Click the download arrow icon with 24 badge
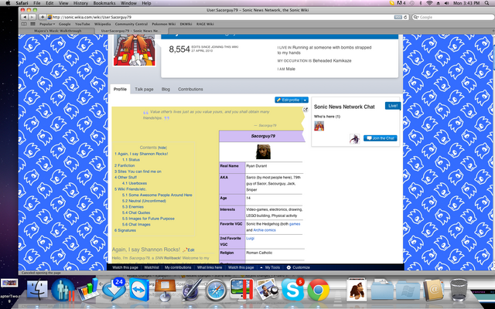This screenshot has height=309, width=495. click(x=114, y=290)
